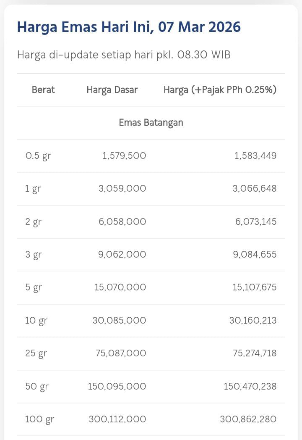Viewport: 302px width, 440px height.
Task: Select the 5 gr weight label
Action: coord(34,288)
